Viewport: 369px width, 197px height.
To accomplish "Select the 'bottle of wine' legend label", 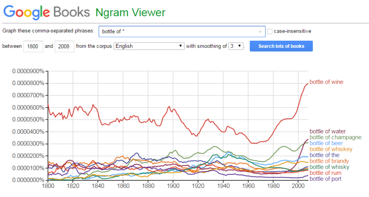I will coord(326,82).
